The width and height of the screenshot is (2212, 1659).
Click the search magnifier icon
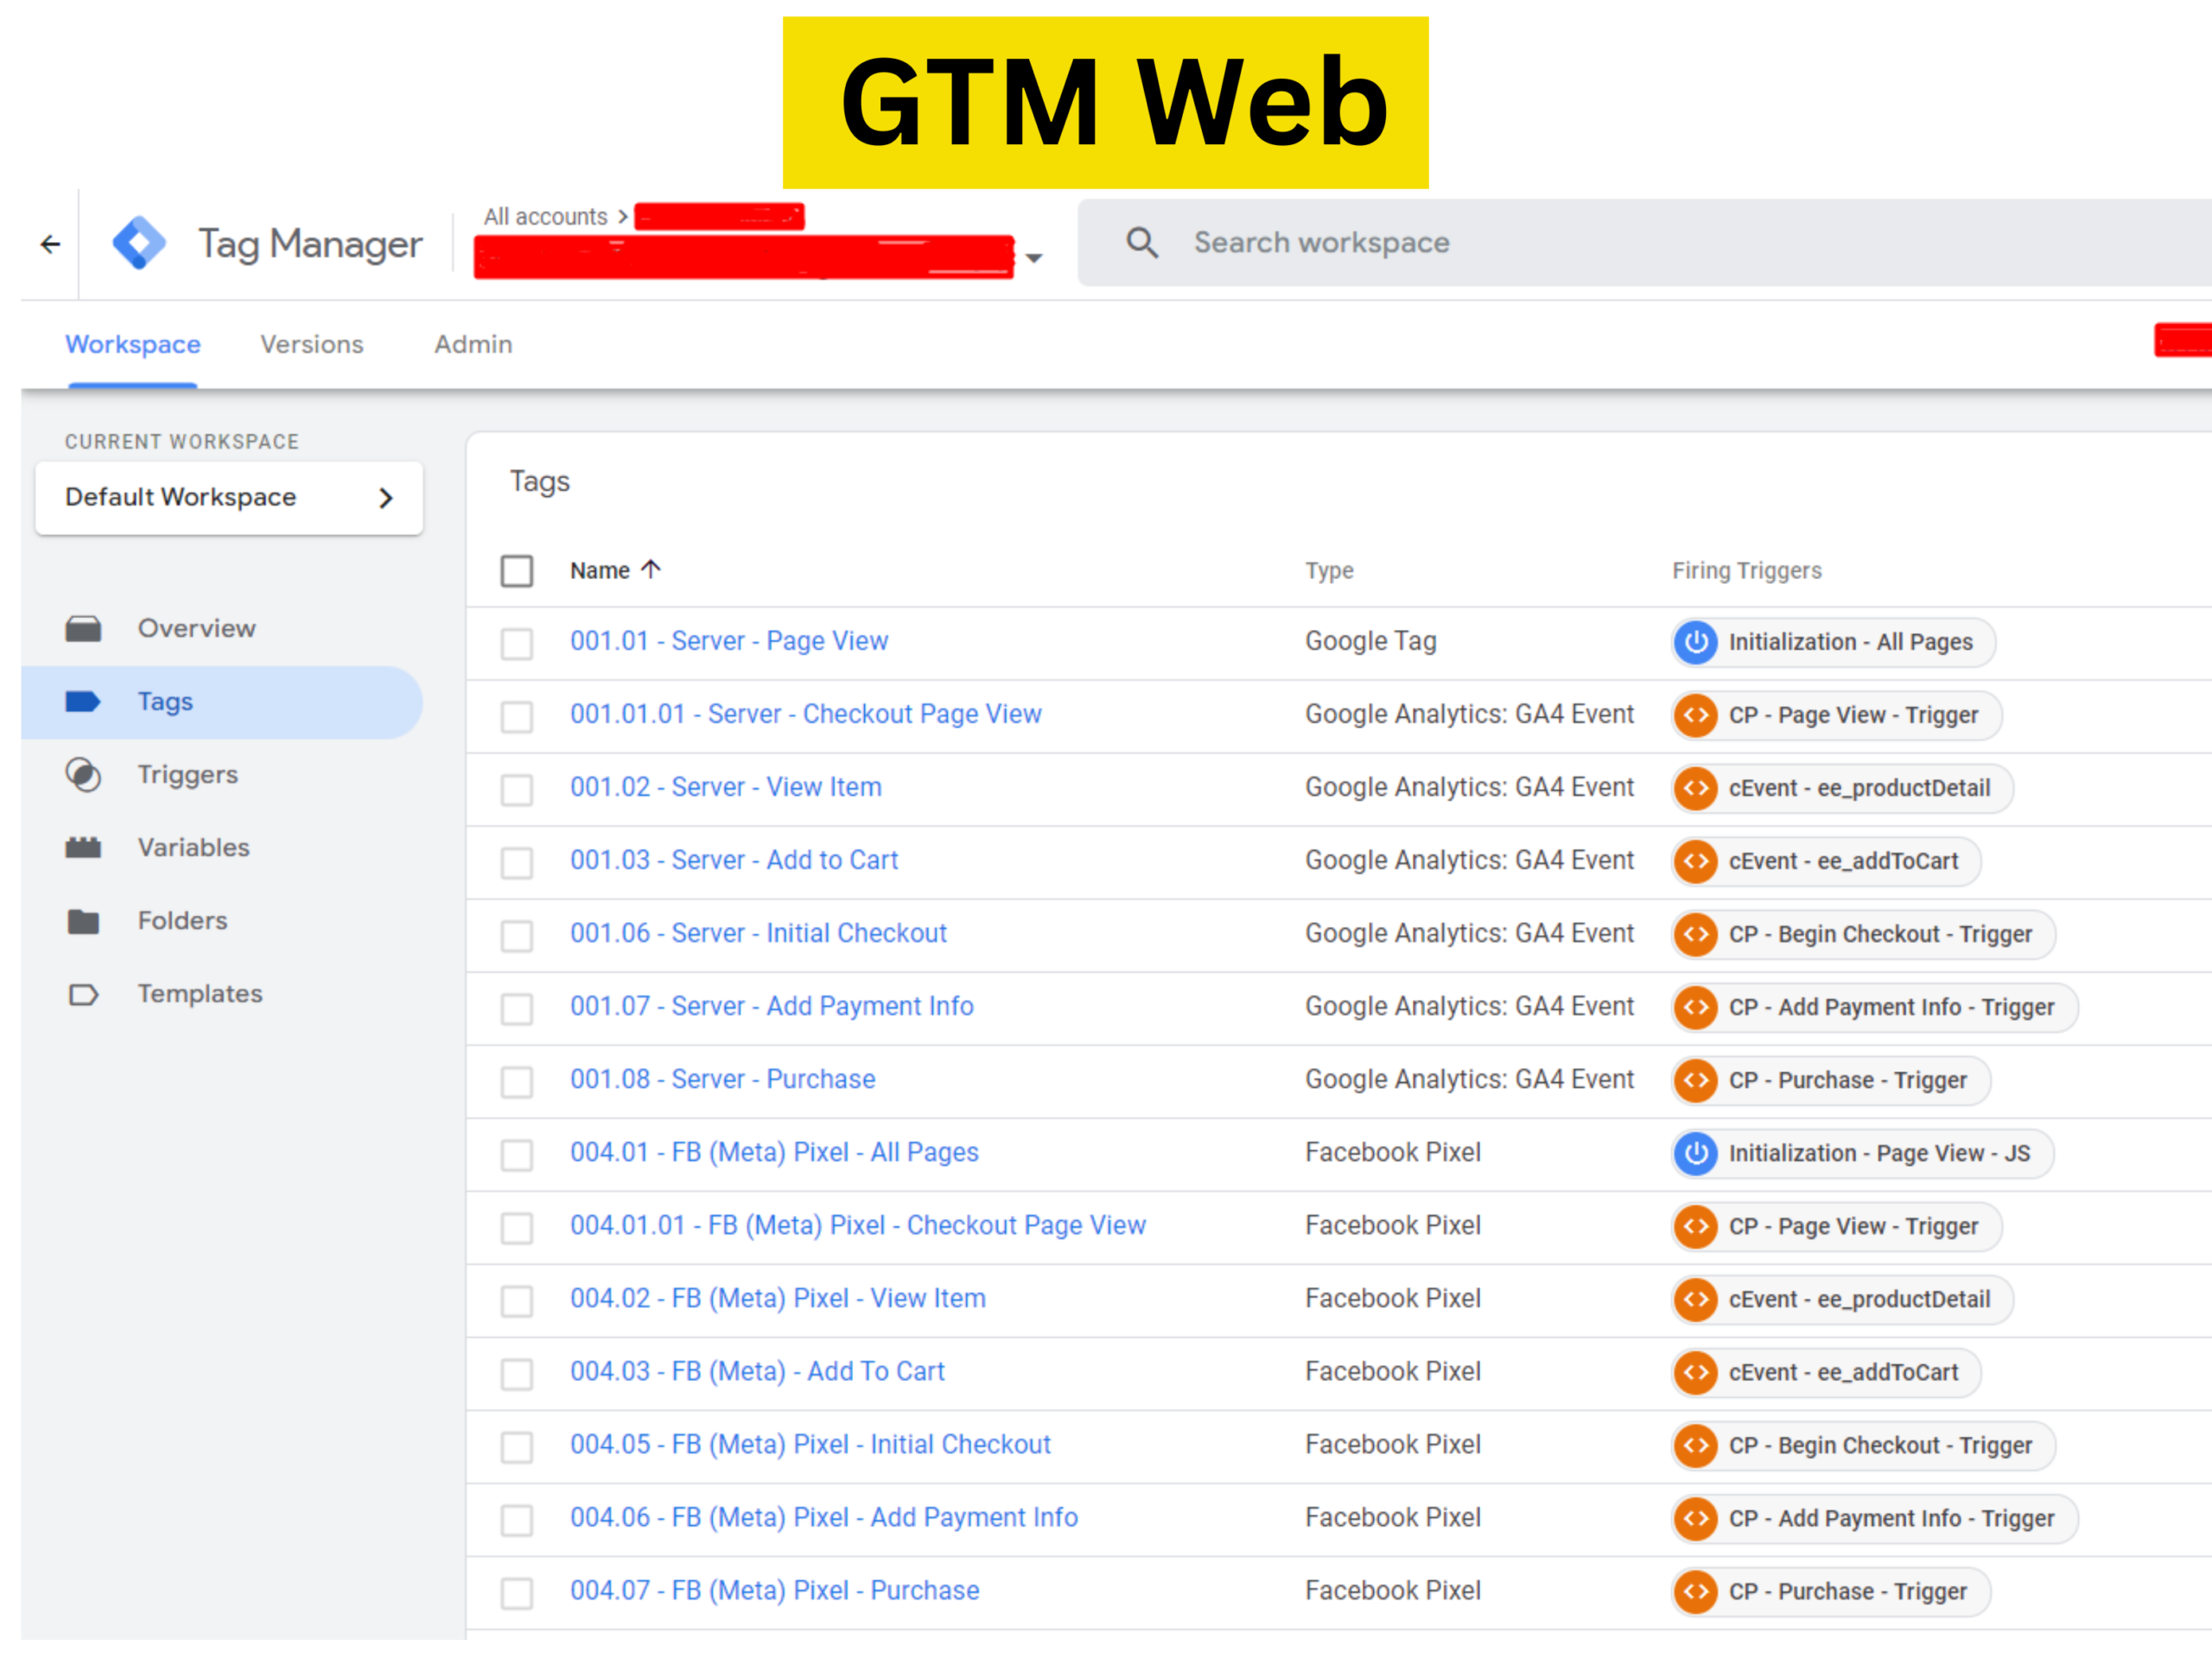1141,243
